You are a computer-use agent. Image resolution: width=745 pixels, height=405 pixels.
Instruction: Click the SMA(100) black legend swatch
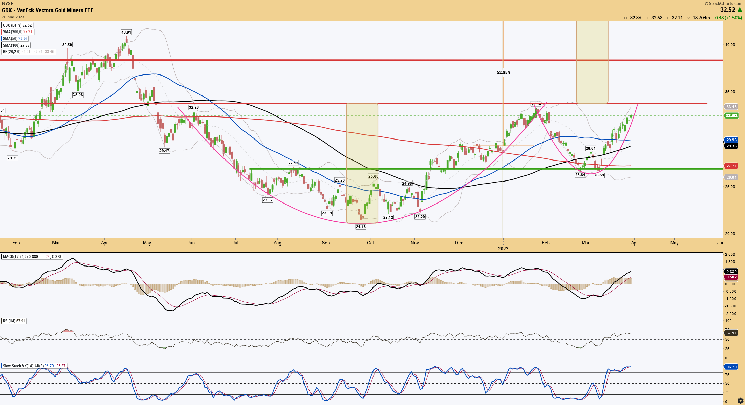point(2,45)
